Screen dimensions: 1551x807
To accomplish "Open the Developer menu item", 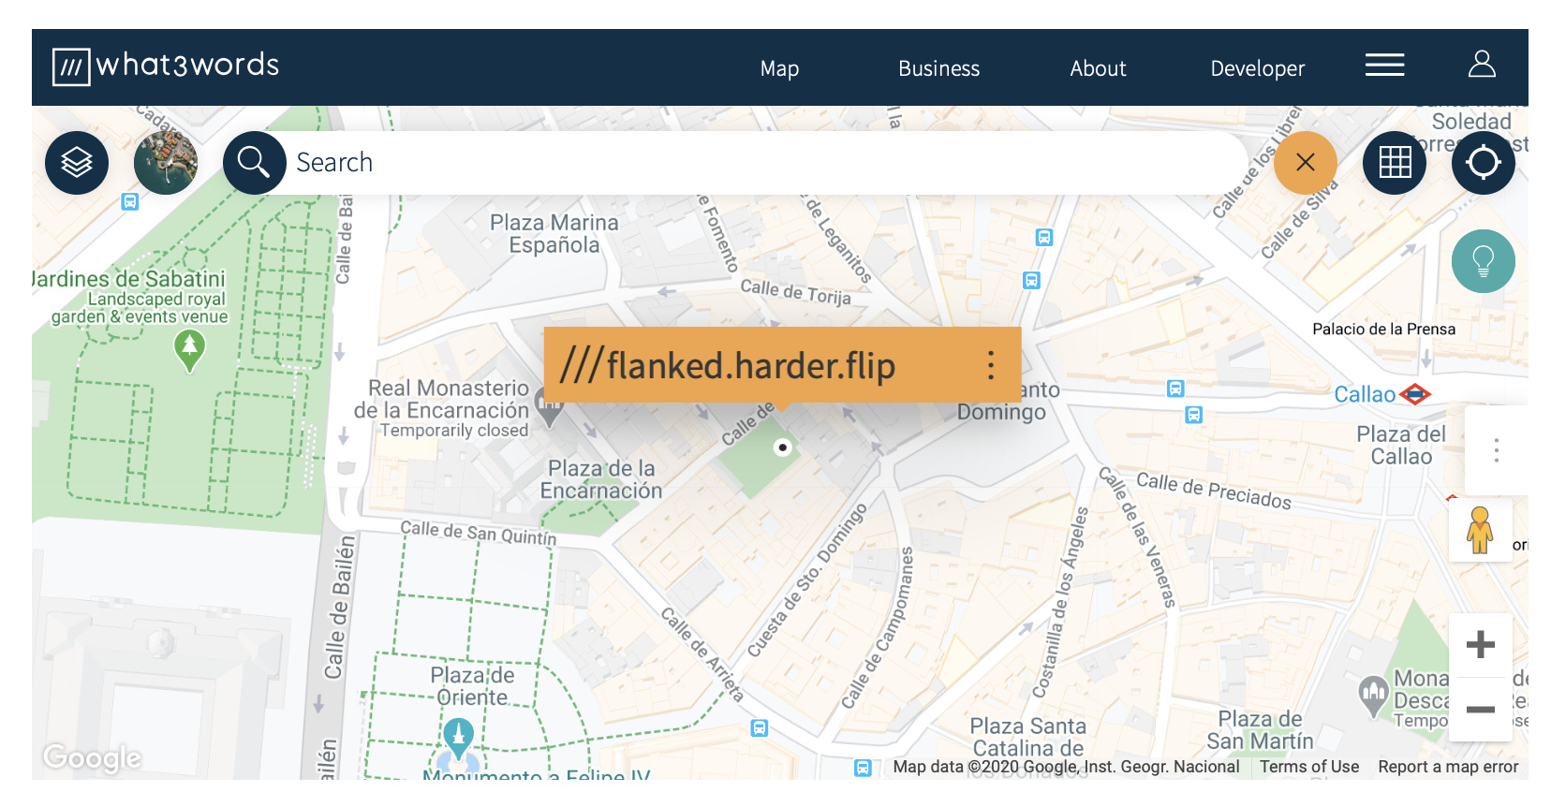I will coord(1257,68).
